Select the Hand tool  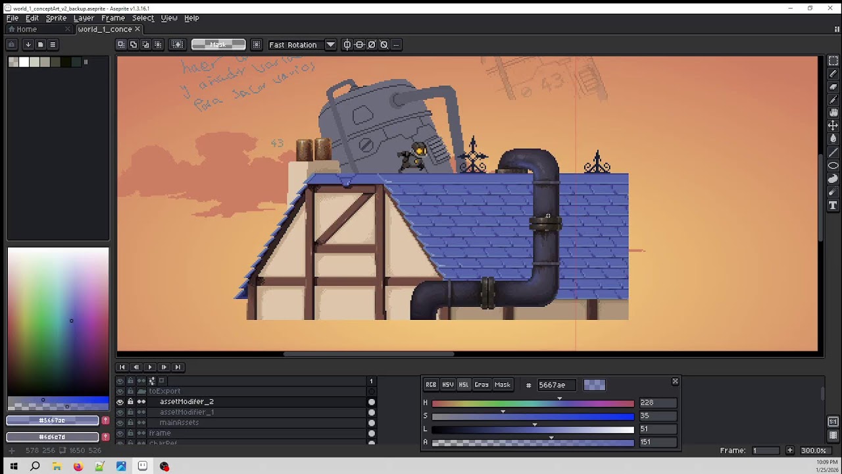pos(833,113)
